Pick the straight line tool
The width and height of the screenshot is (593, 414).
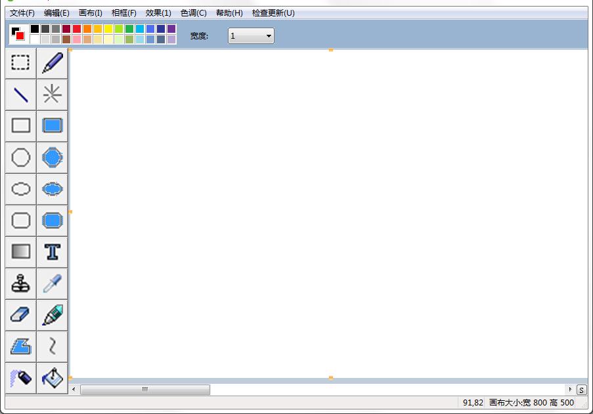21,94
